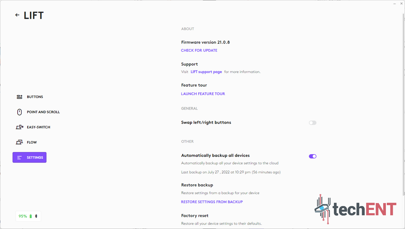The height and width of the screenshot is (229, 405).
Task: Click the 95% battery percentage text
Action: pyautogui.click(x=23, y=216)
